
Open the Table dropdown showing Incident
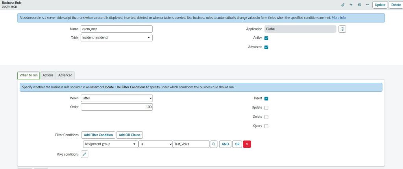116,37
